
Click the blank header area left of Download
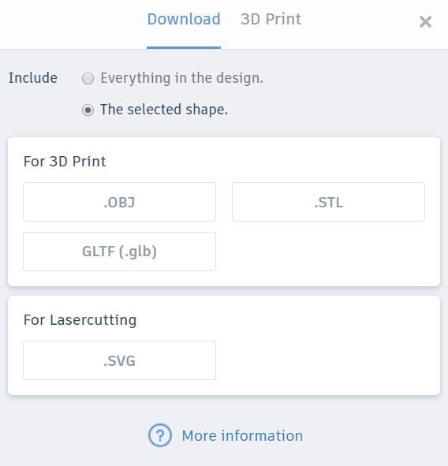pos(71,22)
